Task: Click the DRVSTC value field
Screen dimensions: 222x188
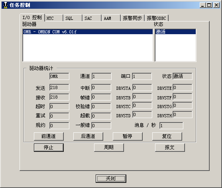Action: (x=142, y=105)
